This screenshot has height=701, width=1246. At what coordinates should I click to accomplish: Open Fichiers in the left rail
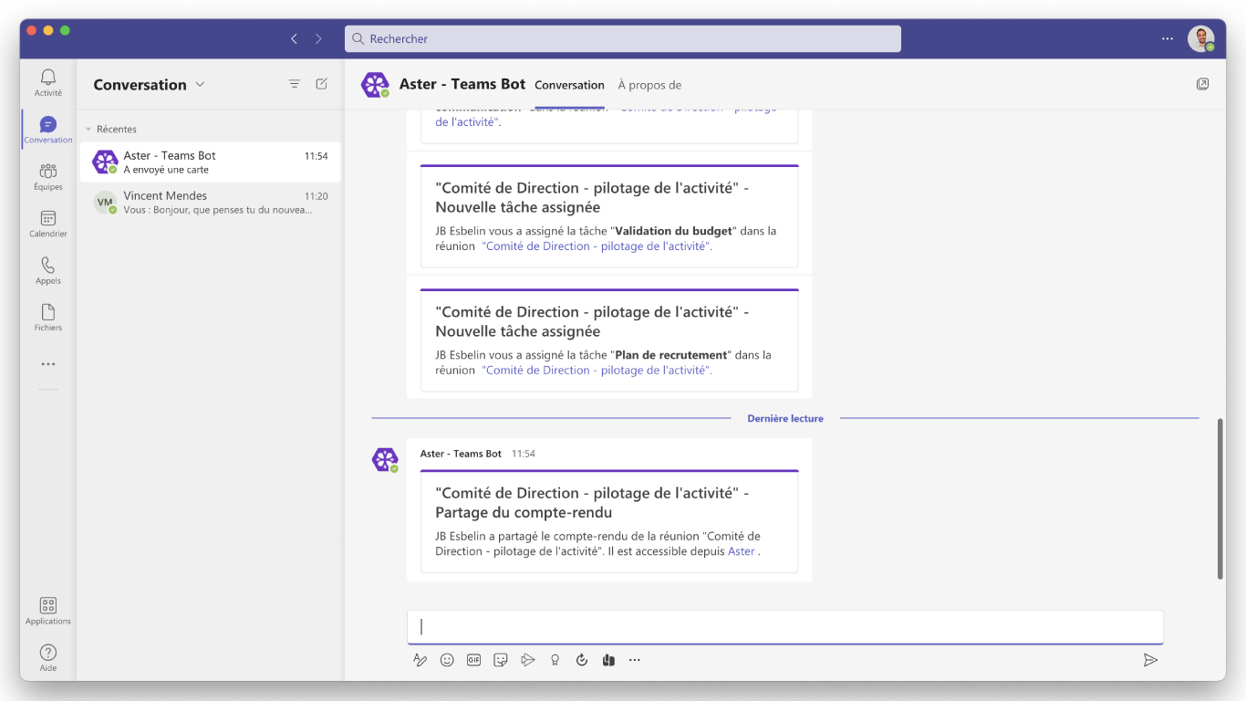[48, 317]
